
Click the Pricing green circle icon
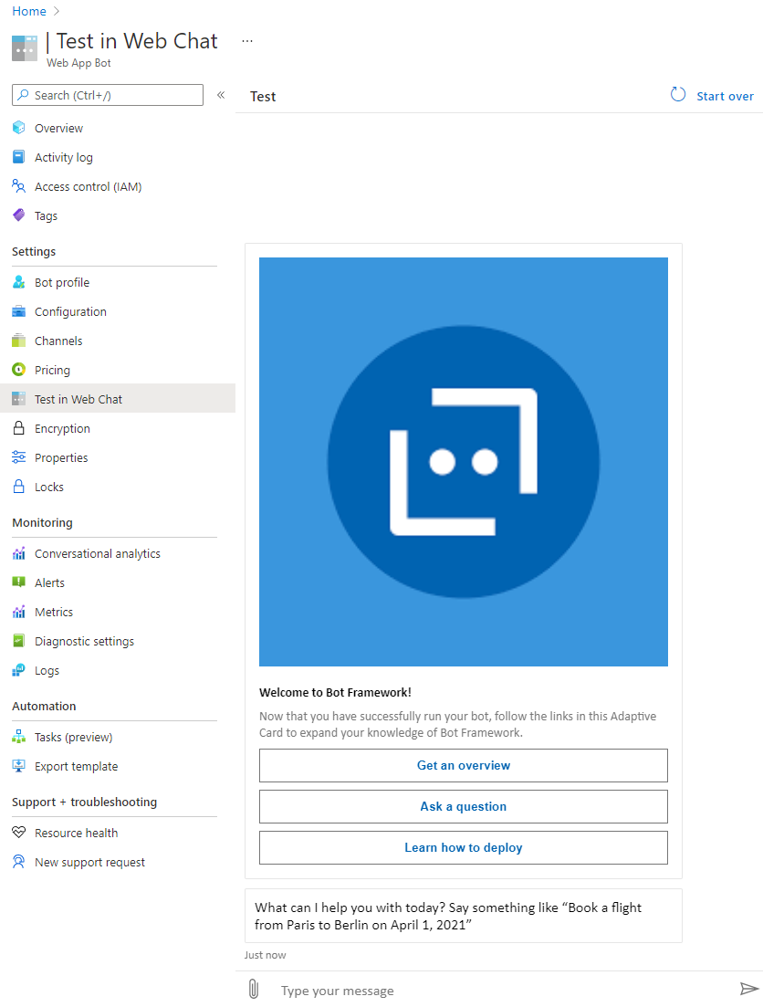tap(18, 369)
